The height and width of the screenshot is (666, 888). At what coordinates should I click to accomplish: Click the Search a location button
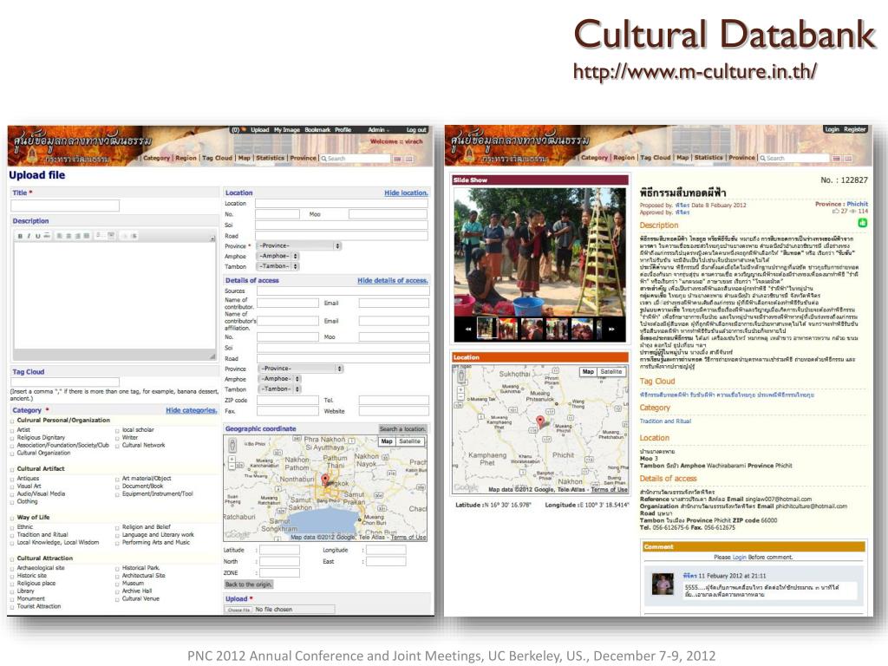pos(402,428)
